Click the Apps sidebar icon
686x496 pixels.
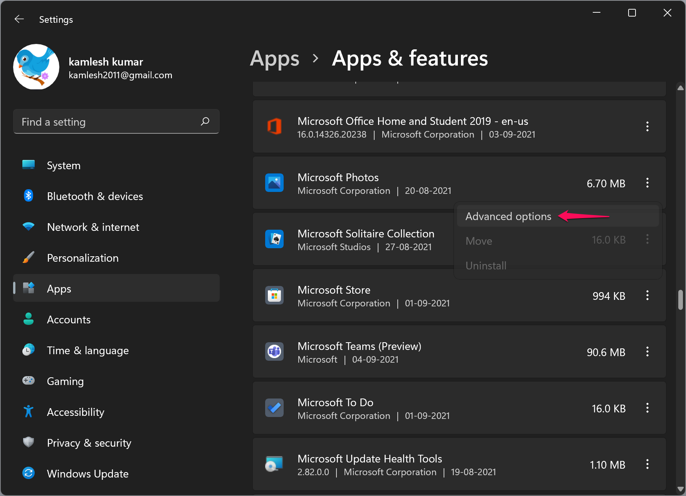(x=29, y=288)
